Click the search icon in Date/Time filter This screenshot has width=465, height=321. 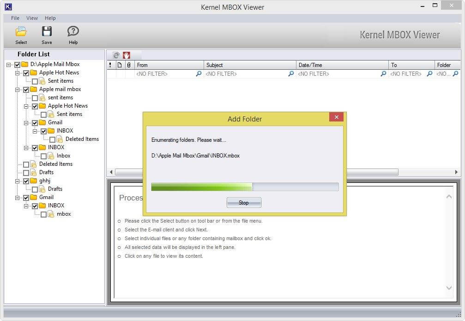383,73
